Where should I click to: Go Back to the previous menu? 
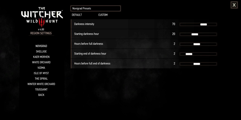pyautogui.click(x=41, y=95)
